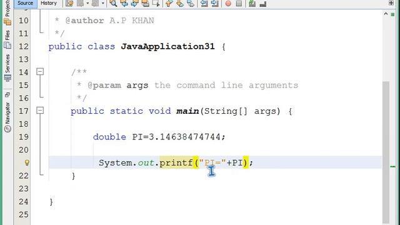
Task: Click line number 25 in gutter
Action: pyautogui.click(x=24, y=214)
